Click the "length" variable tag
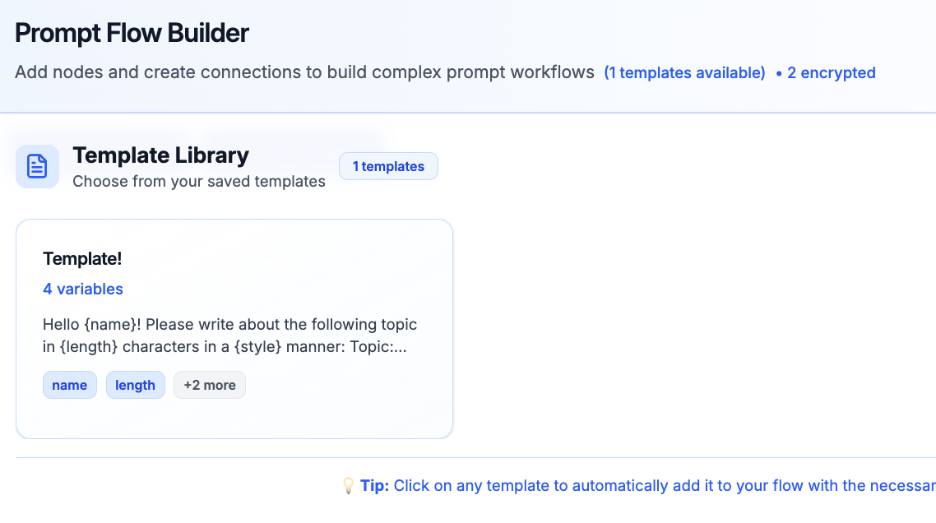936x523 pixels. tap(135, 385)
